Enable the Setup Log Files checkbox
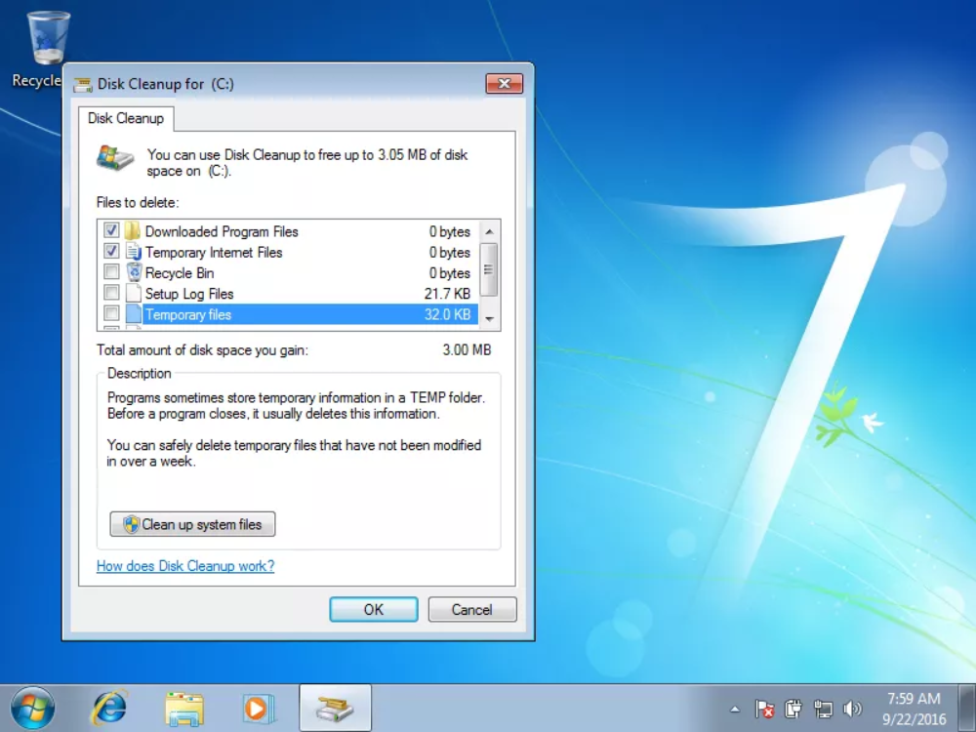 [x=111, y=293]
